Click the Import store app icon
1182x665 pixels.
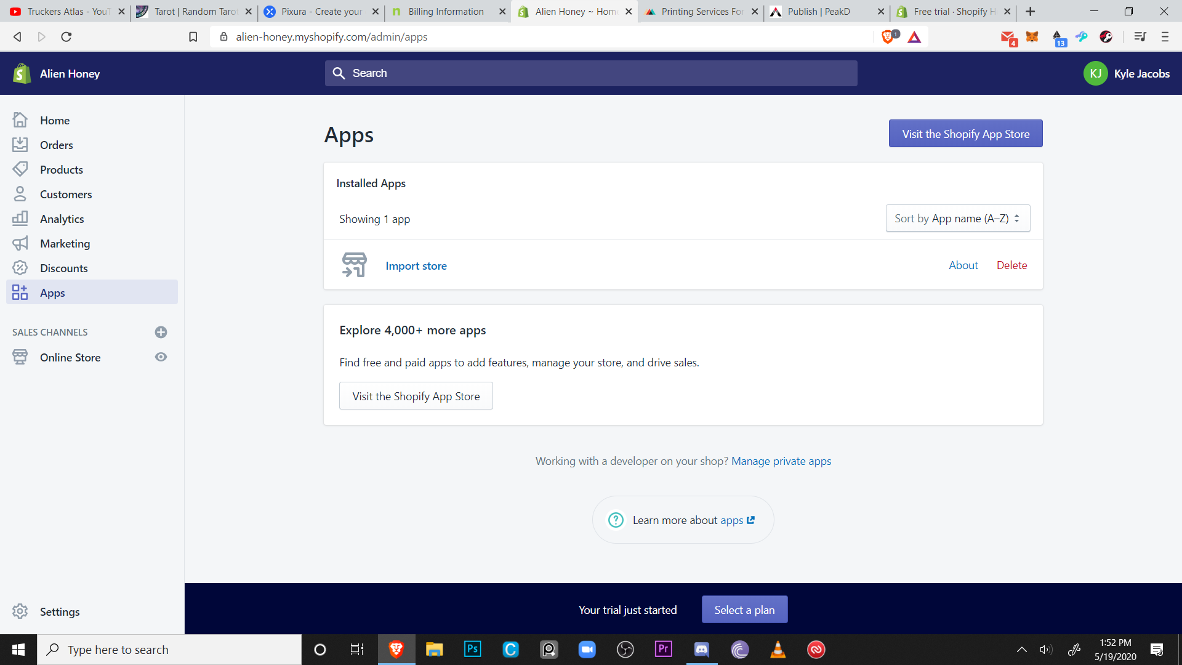(354, 265)
